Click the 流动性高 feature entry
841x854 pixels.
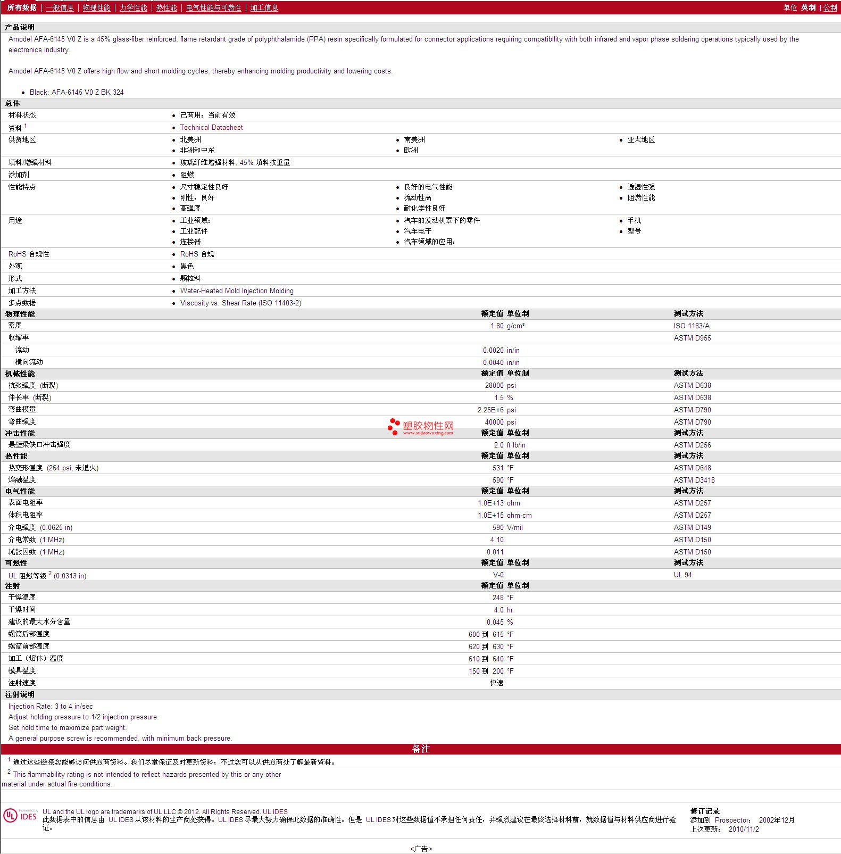pyautogui.click(x=418, y=198)
